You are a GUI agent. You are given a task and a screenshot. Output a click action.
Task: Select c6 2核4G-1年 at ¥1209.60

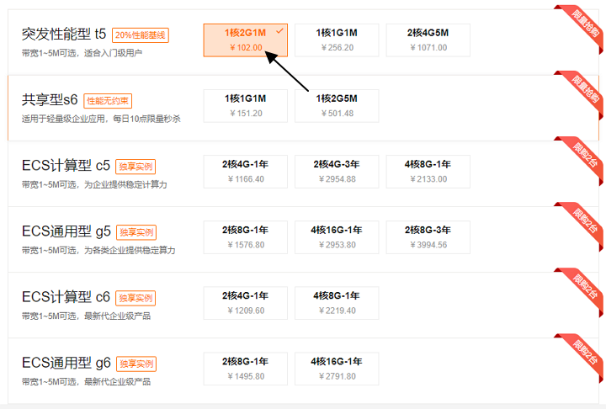coord(246,303)
